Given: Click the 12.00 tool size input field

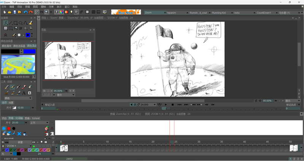Looking at the screenshot, I should click(24, 107).
